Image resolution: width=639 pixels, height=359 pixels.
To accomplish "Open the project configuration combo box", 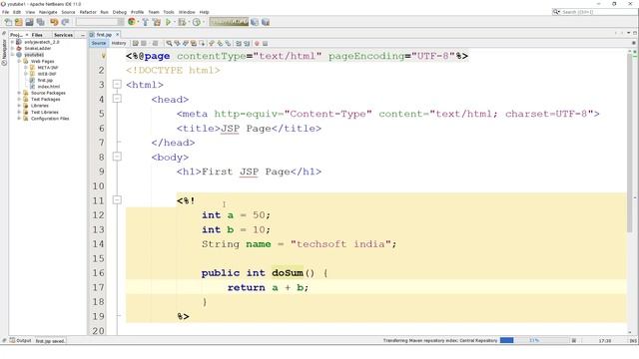I will (x=100, y=22).
